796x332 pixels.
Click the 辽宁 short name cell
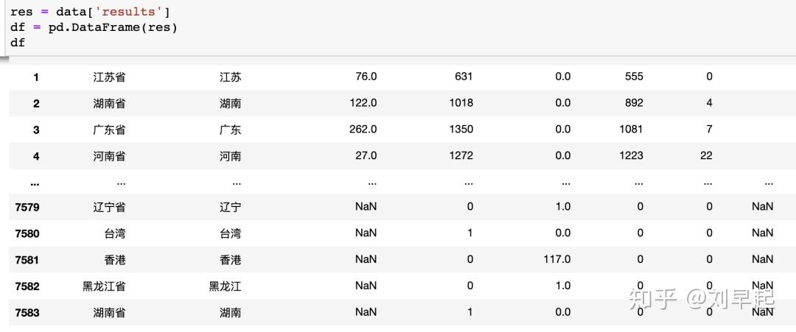tap(230, 207)
